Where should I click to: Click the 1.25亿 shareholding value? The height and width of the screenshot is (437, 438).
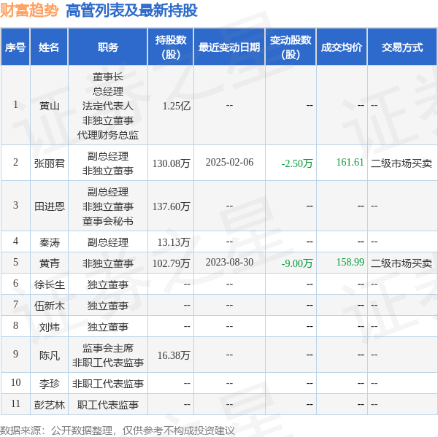coord(177,106)
